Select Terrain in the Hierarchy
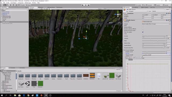172x97 pixels. click(x=4, y=19)
